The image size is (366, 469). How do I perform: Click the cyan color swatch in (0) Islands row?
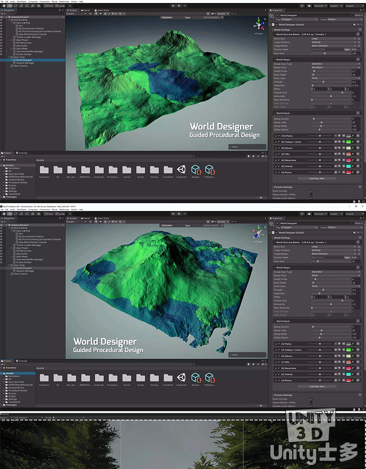[348, 166]
